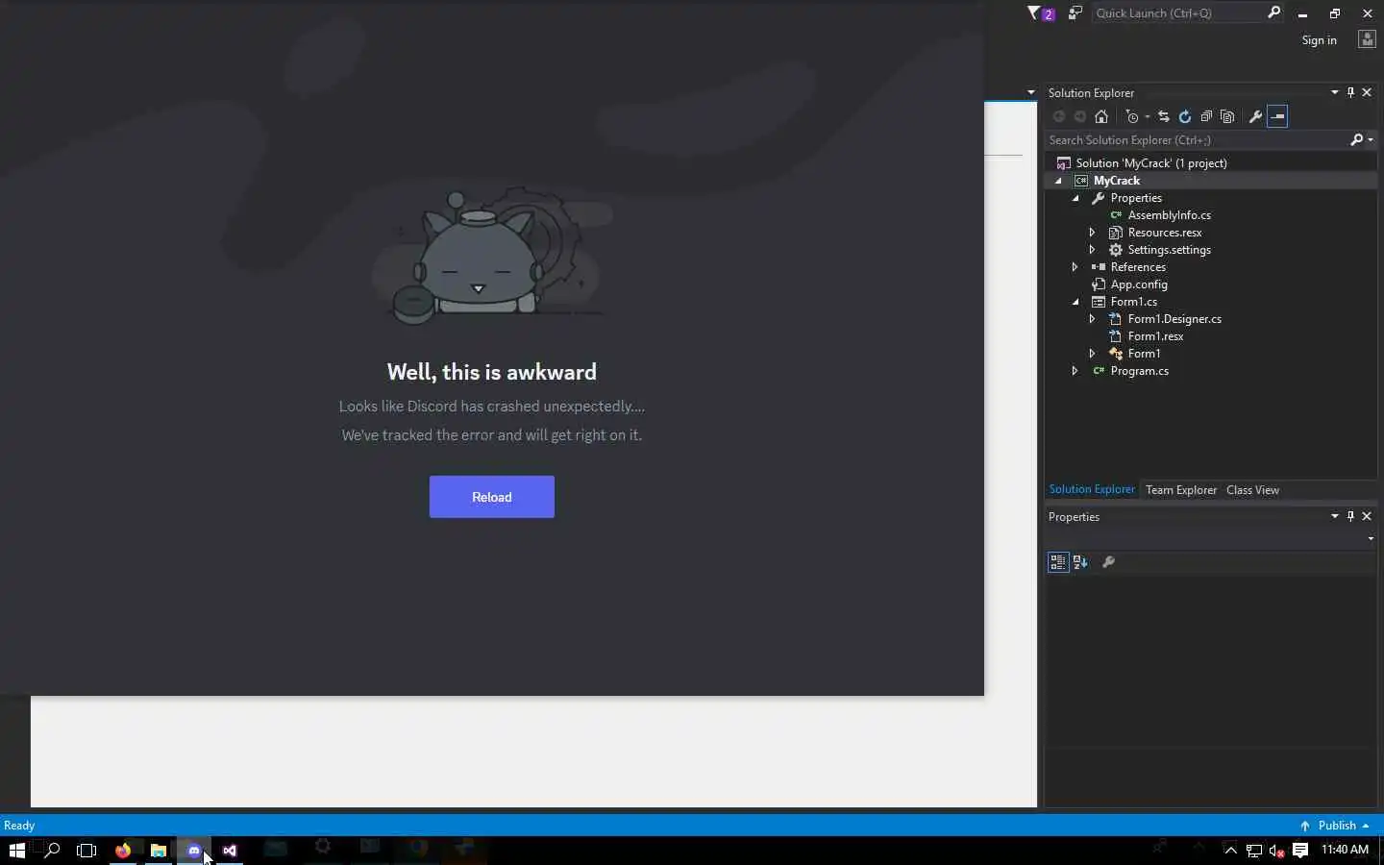1384x865 pixels.
Task: Click the Home icon in Solution Explorer toolbar
Action: tap(1101, 116)
